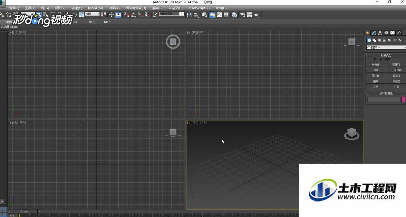Toggle the Graphite ribbon display
Viewport: 406px width, 217px height.
point(212,14)
